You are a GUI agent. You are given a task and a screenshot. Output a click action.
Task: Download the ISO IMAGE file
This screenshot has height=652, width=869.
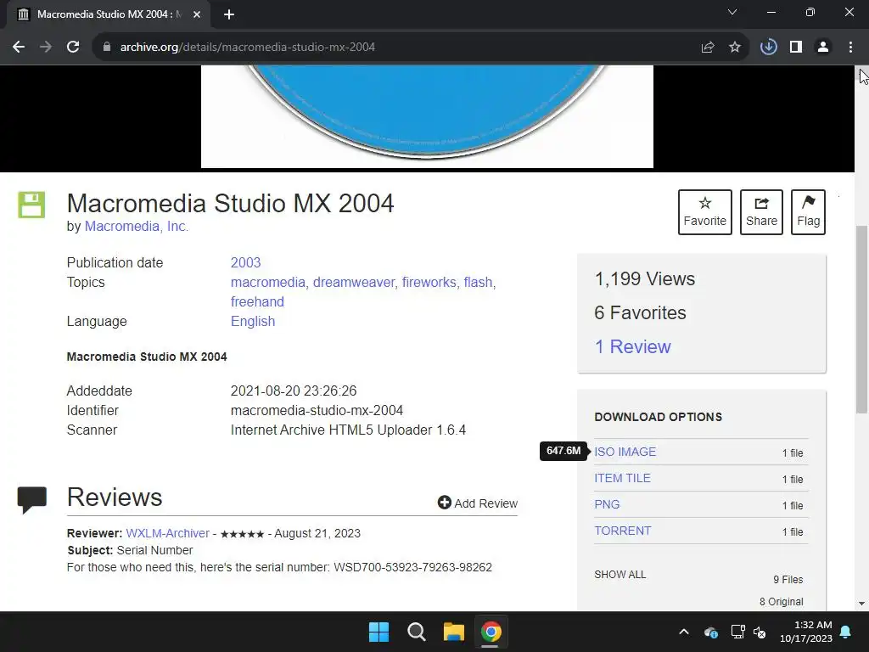coord(625,452)
